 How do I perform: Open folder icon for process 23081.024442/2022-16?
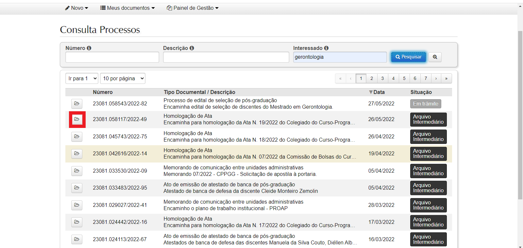[77, 222]
